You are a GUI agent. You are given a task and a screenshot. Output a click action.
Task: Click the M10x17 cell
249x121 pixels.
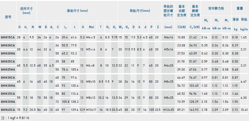click(x=91, y=110)
